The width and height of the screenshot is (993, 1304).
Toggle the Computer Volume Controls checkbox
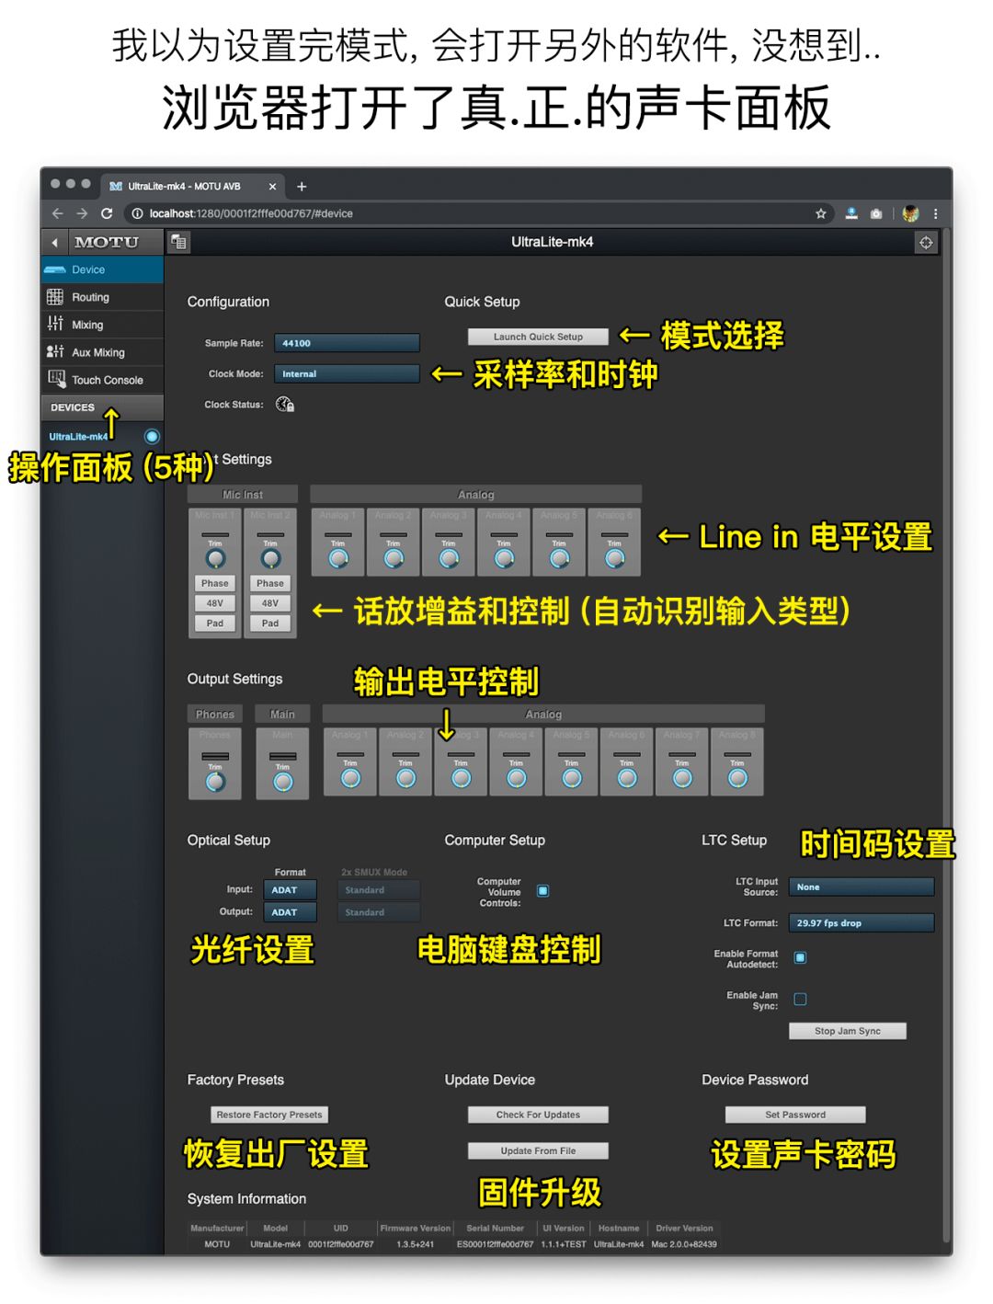click(x=543, y=891)
